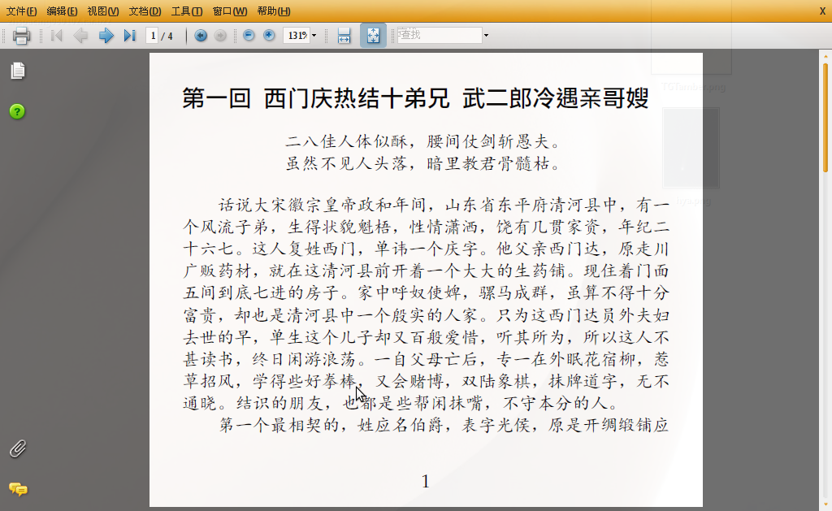Viewport: 832px width, 511px height.
Task: Click the current page number field
Action: tap(153, 36)
